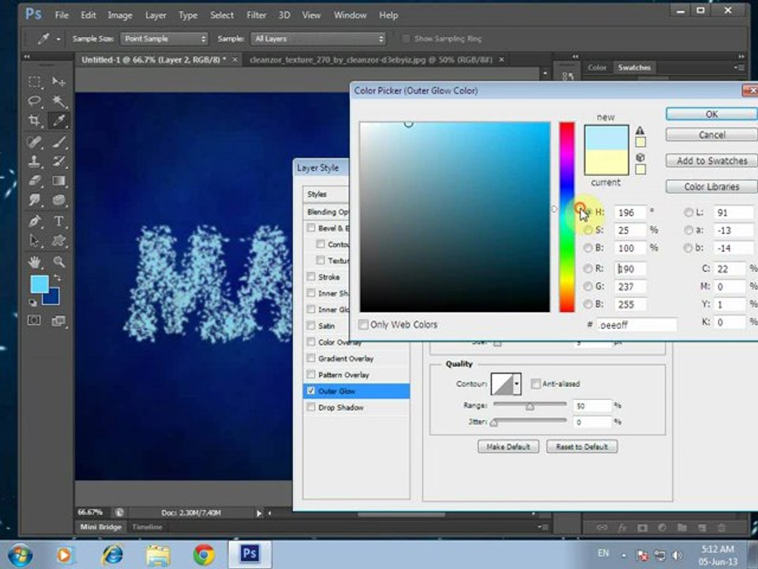This screenshot has height=569, width=758.
Task: Open Windows Media Player from taskbar
Action: [64, 554]
